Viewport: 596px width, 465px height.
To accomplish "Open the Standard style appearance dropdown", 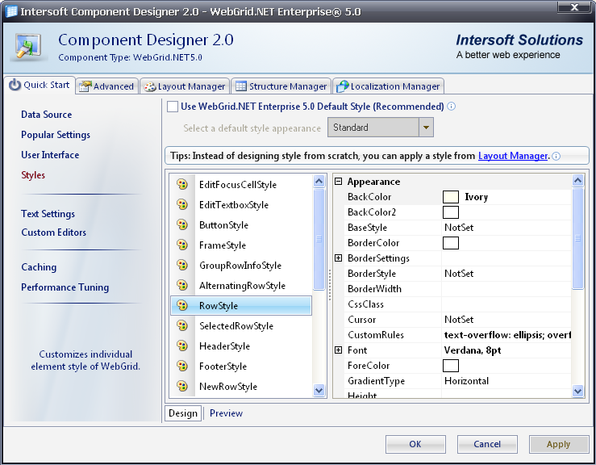I will click(x=426, y=128).
